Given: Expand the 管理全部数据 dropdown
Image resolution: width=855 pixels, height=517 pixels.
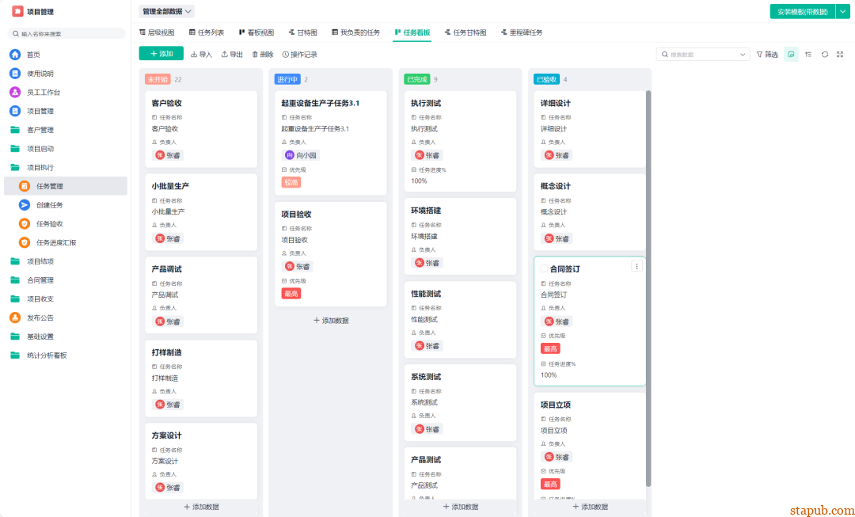Looking at the screenshot, I should point(167,11).
